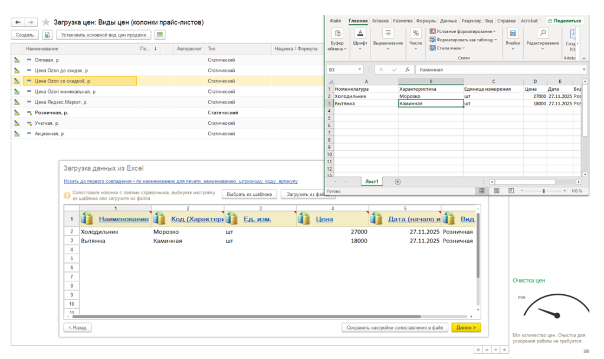Click the coins icon in the Цена column header
Screen dimensions: 604x359
pyautogui.click(x=304, y=219)
